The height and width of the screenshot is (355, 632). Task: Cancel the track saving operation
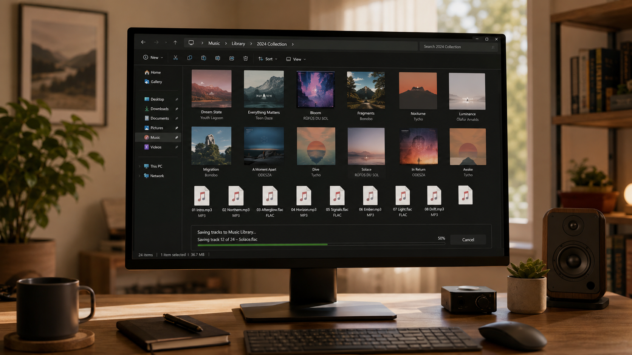click(x=468, y=240)
